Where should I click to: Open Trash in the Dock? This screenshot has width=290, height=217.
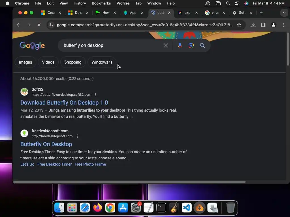(231, 208)
